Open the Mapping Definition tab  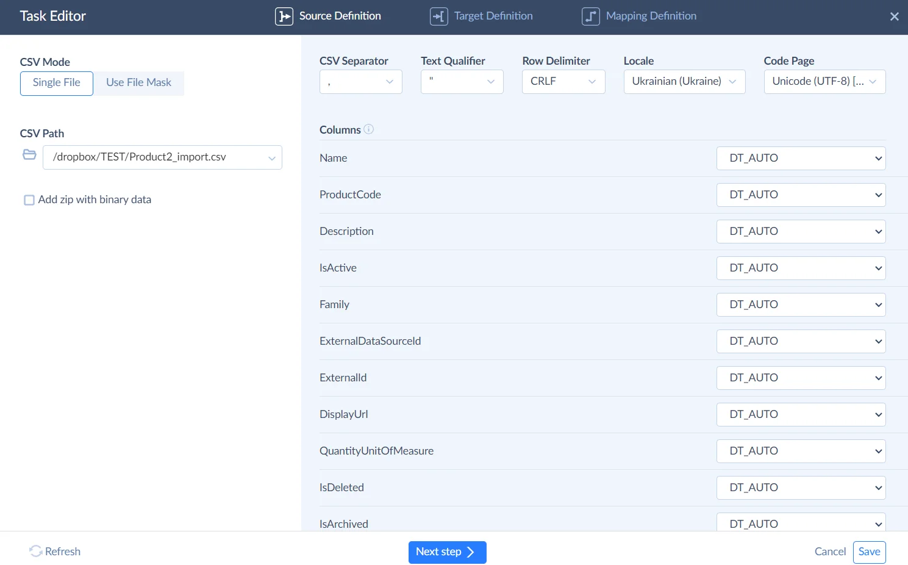[639, 16]
